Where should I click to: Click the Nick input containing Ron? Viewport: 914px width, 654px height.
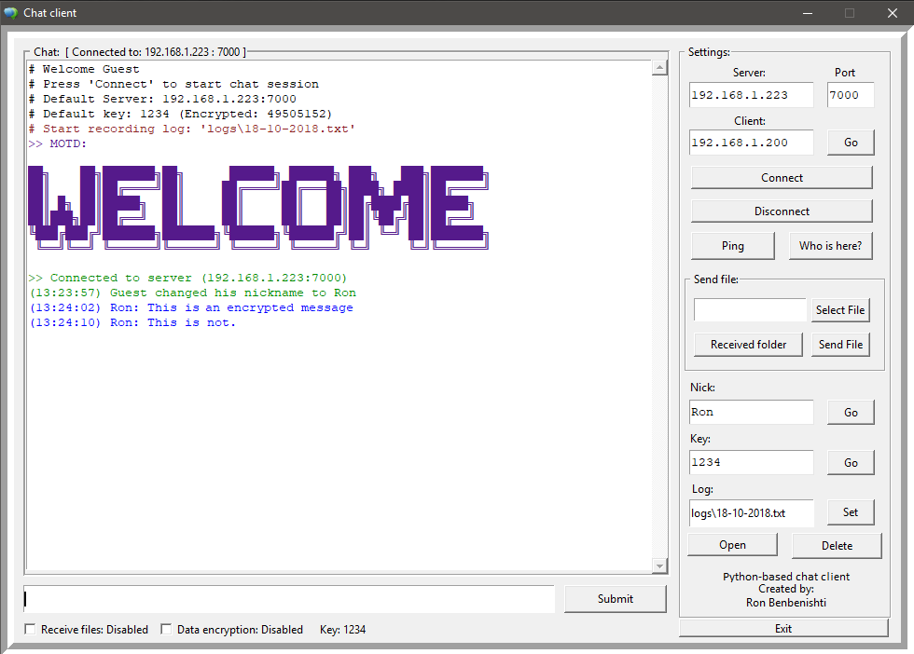[x=751, y=412]
